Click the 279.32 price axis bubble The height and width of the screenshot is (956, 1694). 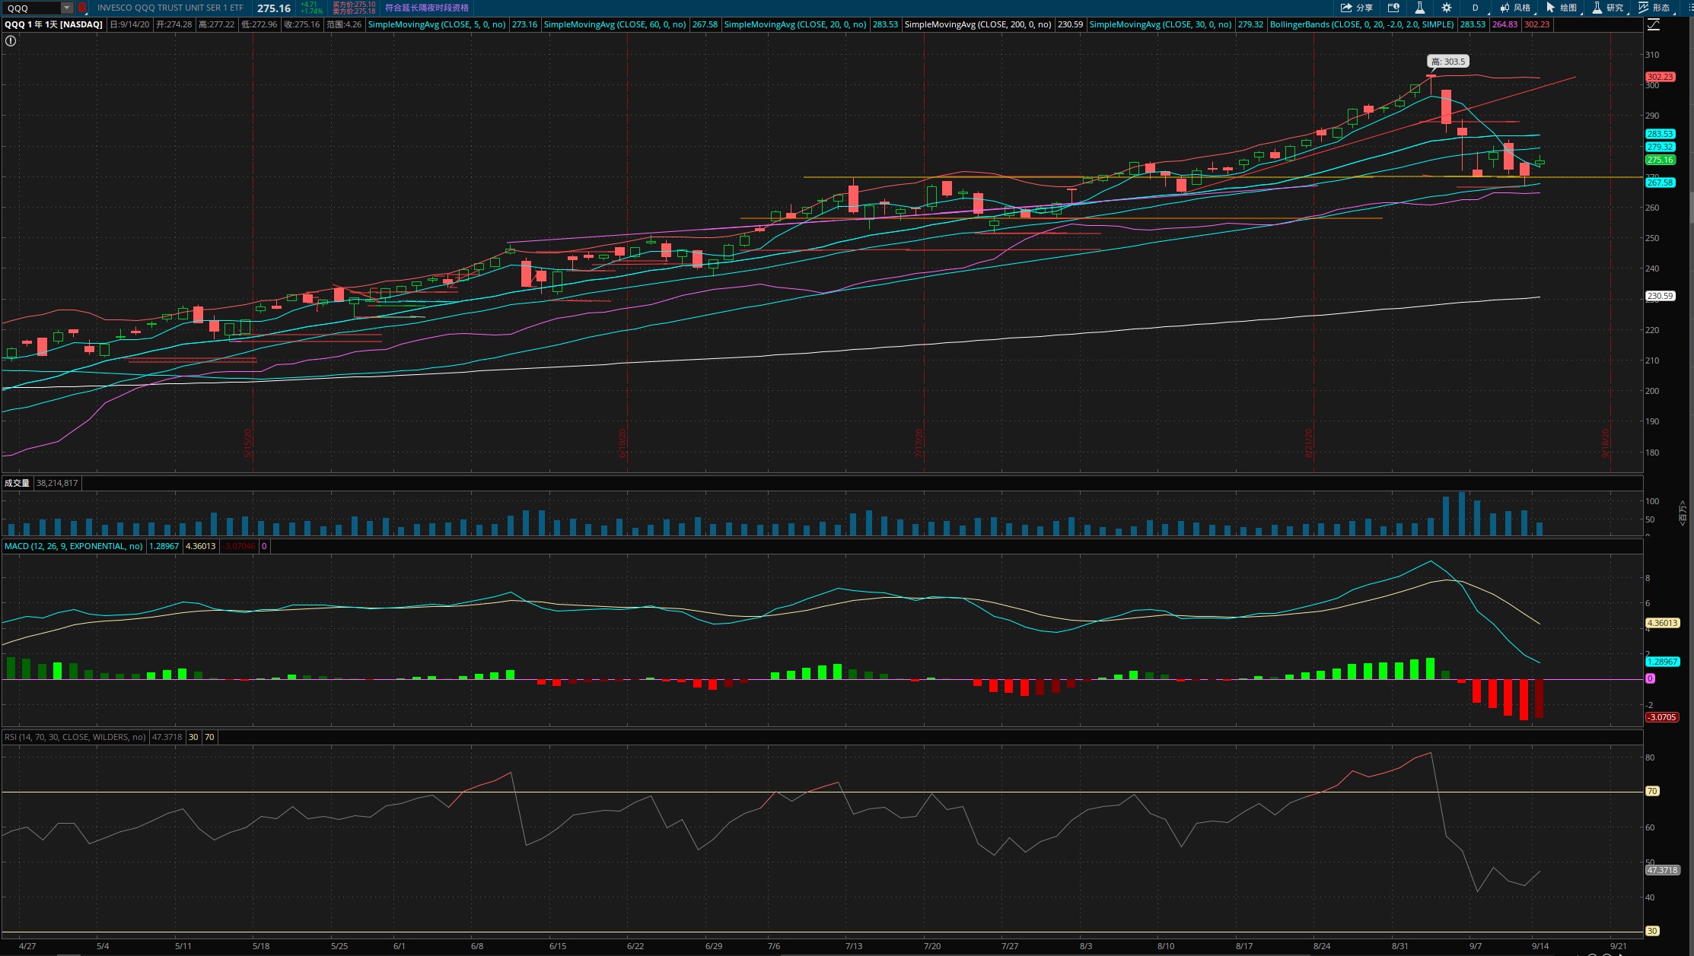point(1660,147)
